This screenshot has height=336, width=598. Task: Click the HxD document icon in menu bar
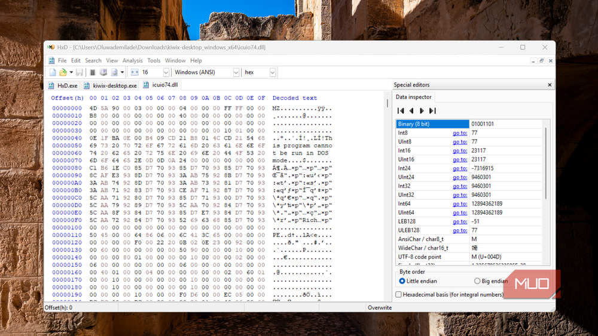click(x=51, y=60)
